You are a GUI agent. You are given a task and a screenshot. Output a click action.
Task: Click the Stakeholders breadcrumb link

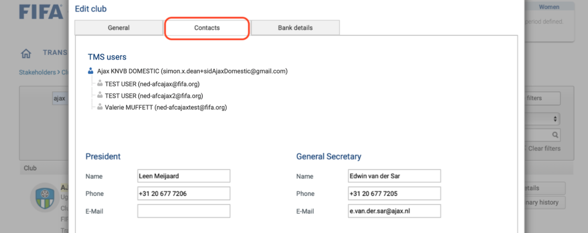click(x=37, y=72)
